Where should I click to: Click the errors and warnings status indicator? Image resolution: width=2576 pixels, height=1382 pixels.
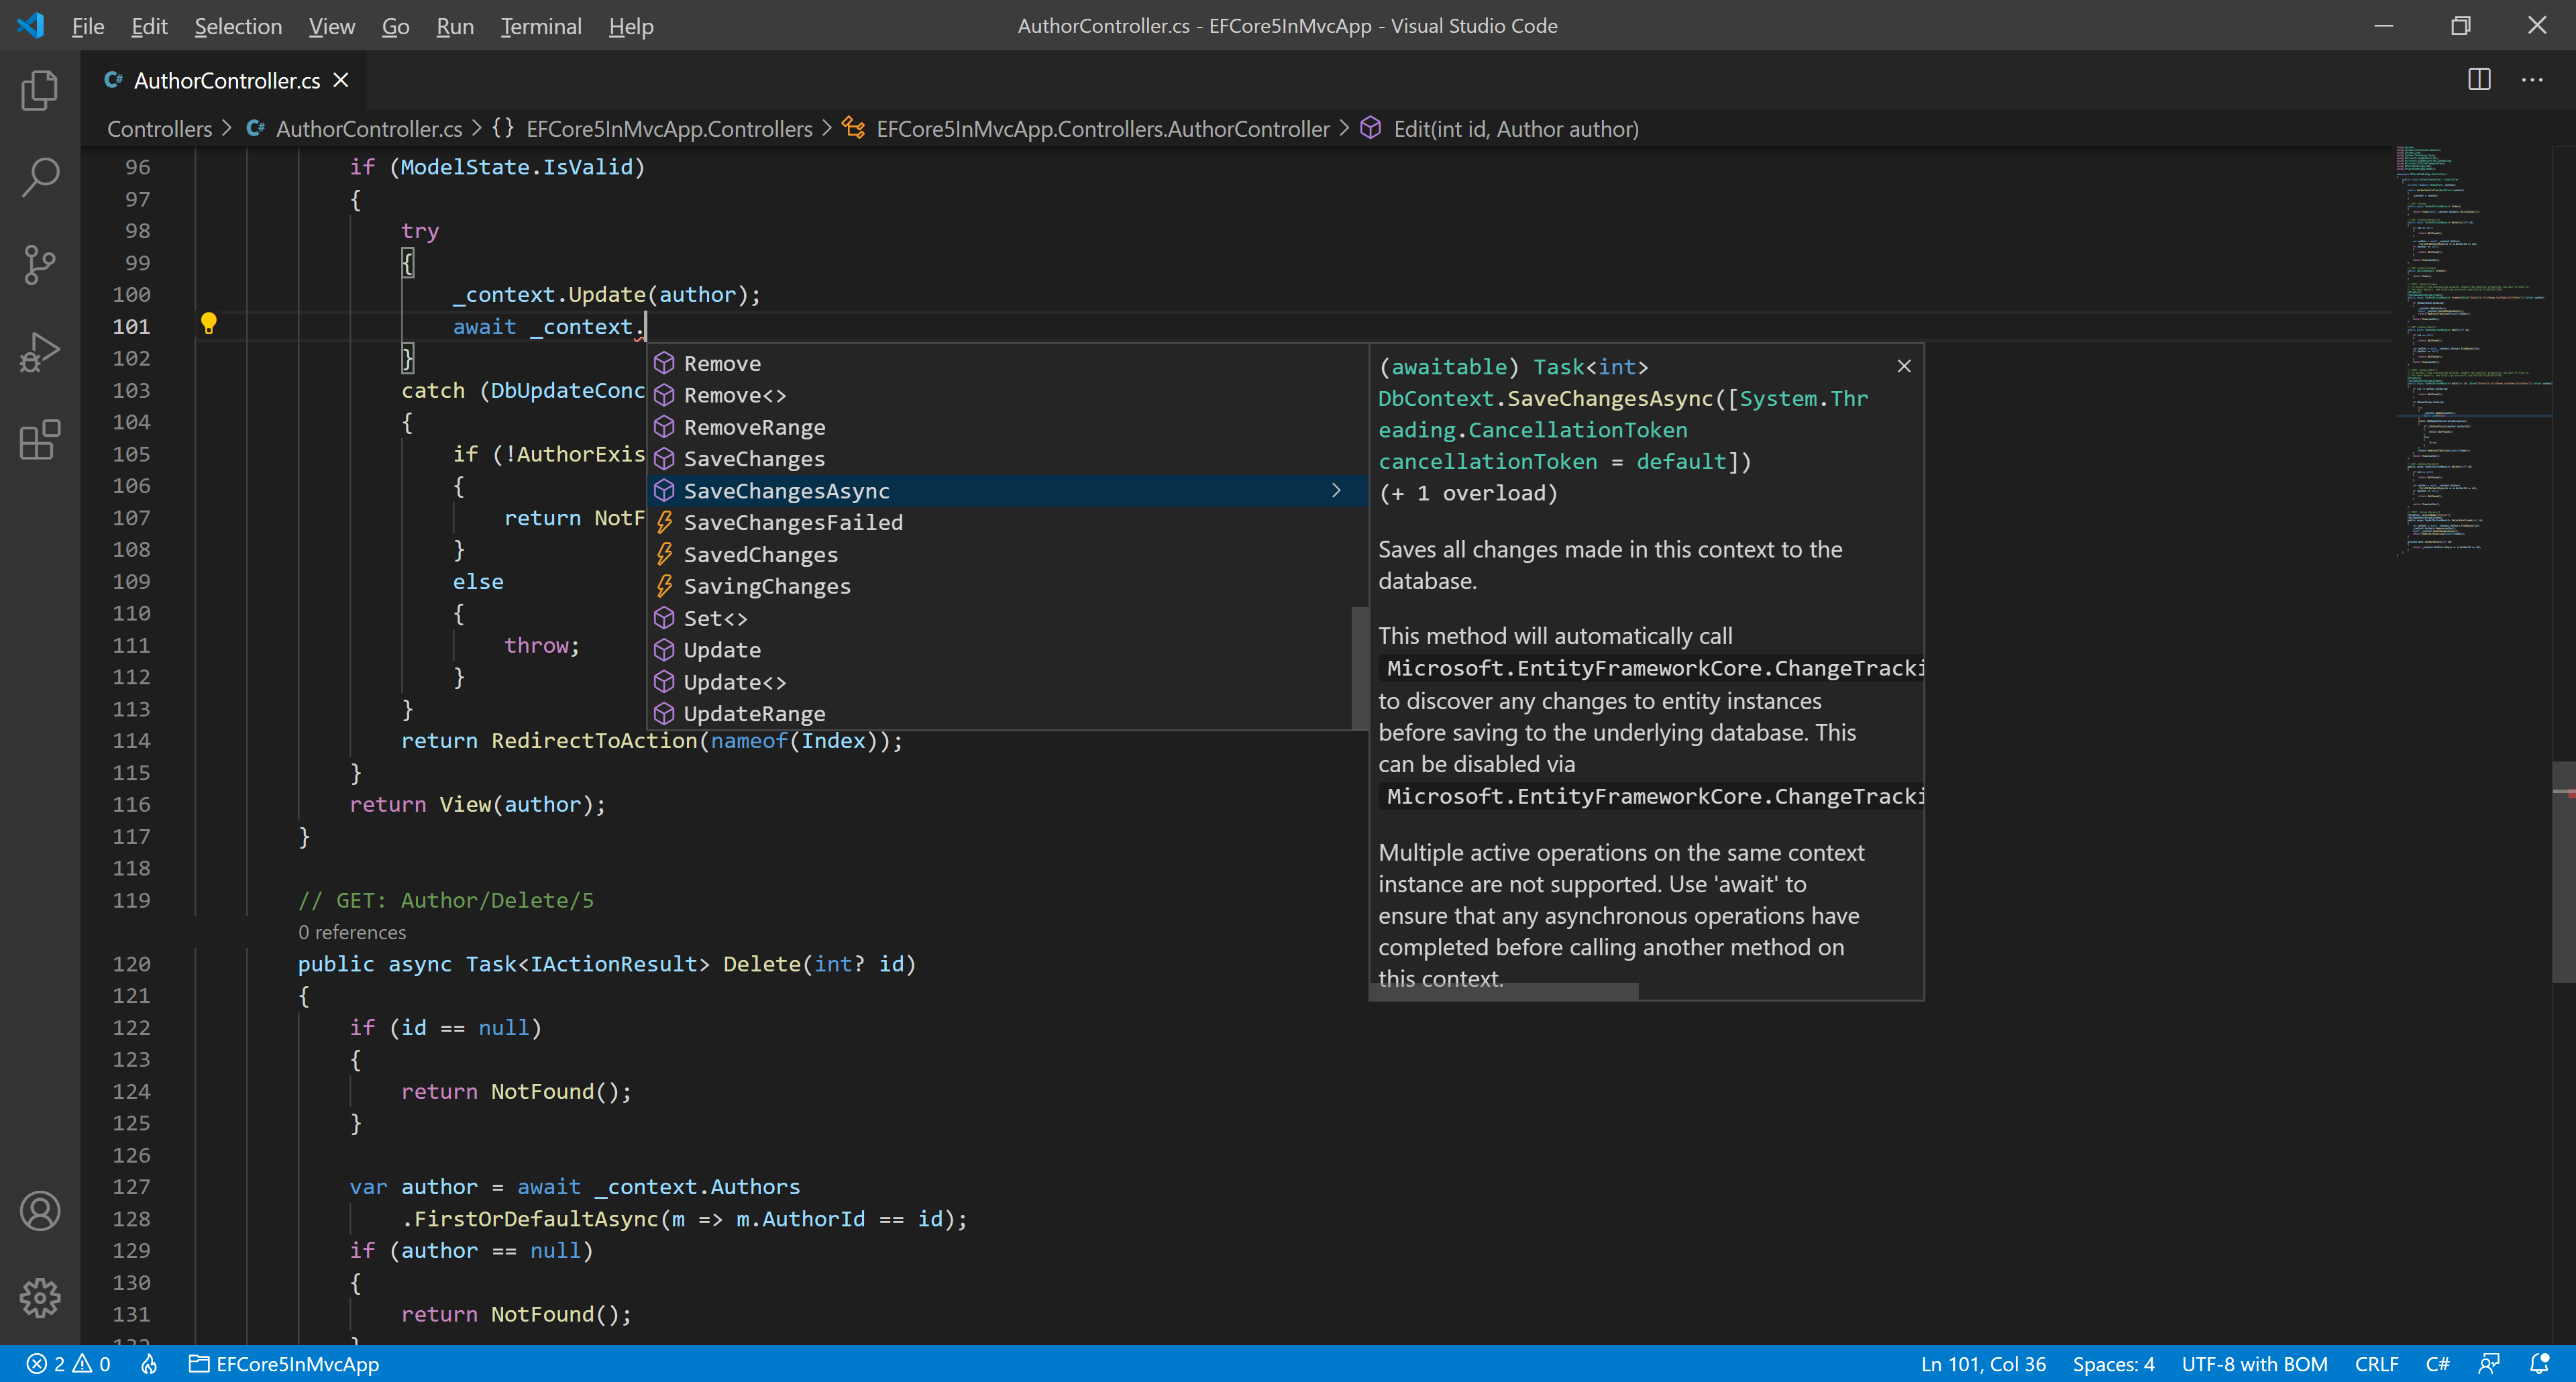pyautogui.click(x=68, y=1364)
